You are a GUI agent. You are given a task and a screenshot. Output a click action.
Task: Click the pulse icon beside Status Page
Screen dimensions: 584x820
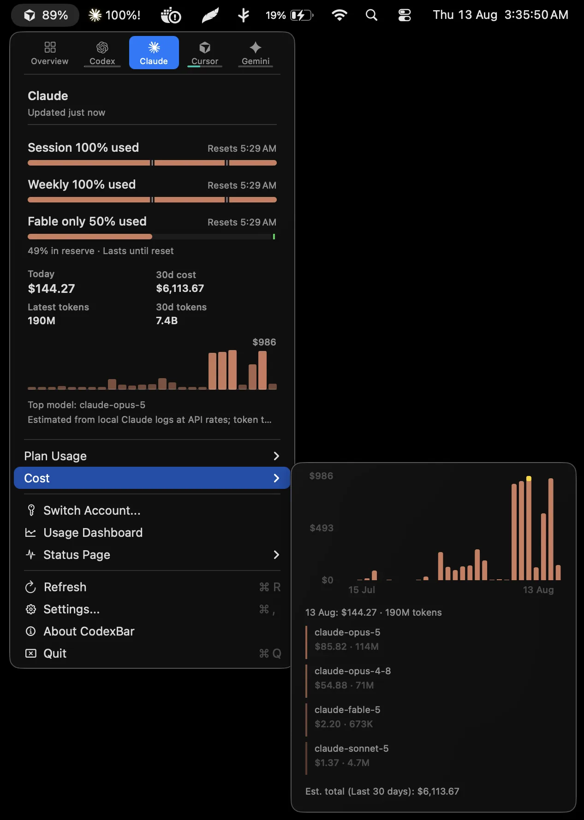[x=30, y=555]
